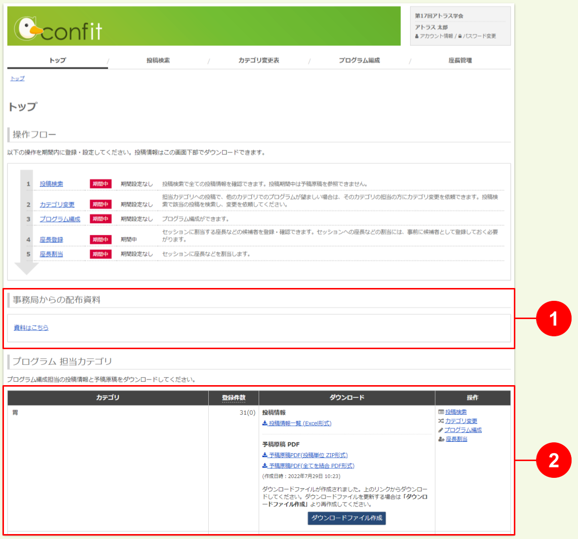The height and width of the screenshot is (539, 578).
Task: Download 予稿原稿PDF (全てを結合 PDF形式)
Action: point(311,466)
